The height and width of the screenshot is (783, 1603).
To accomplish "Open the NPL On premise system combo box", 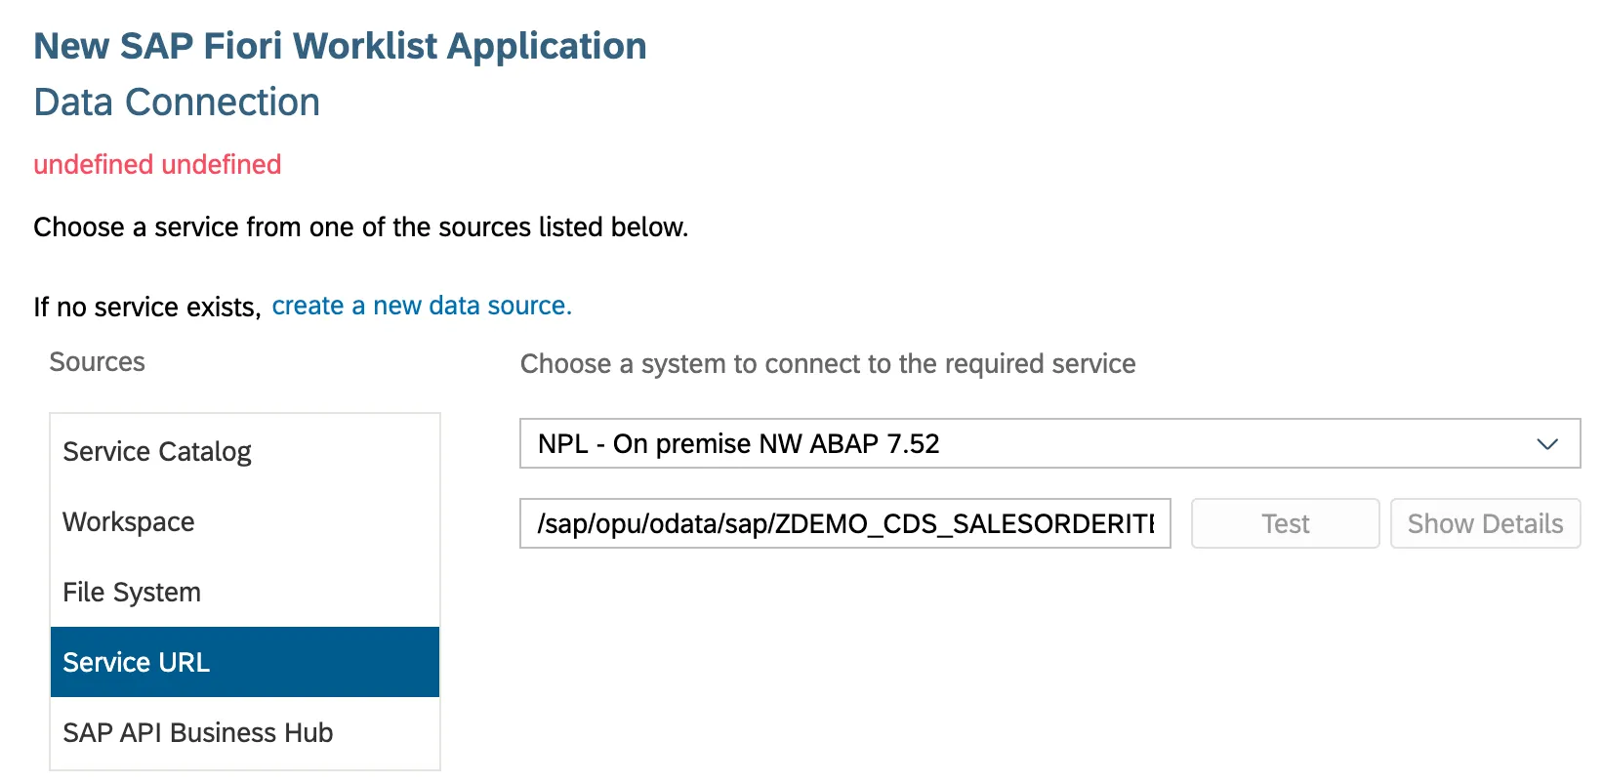I will pyautogui.click(x=1048, y=444).
